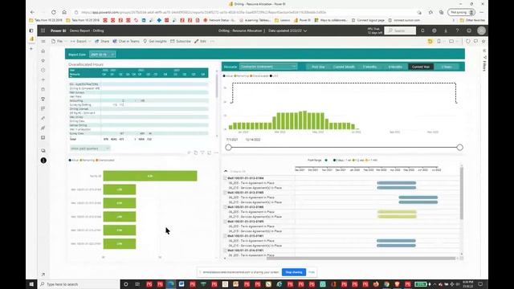Click Edit in the action bar
This screenshot has height=289, width=514.
[200, 41]
